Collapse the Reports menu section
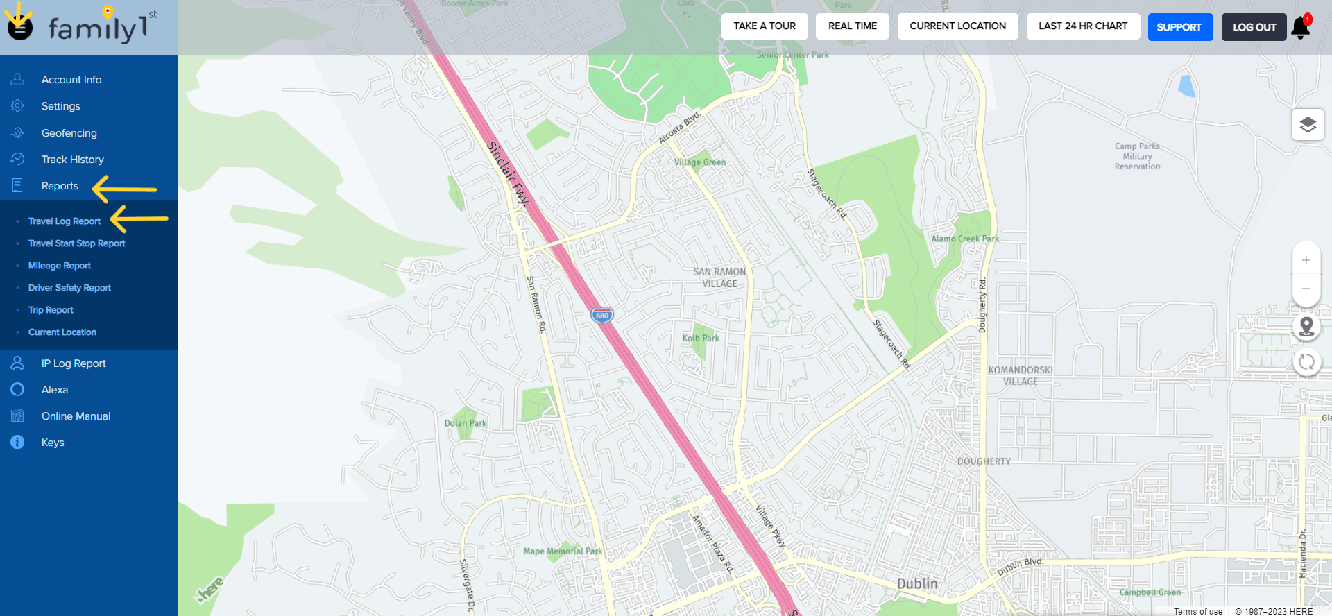 (60, 186)
